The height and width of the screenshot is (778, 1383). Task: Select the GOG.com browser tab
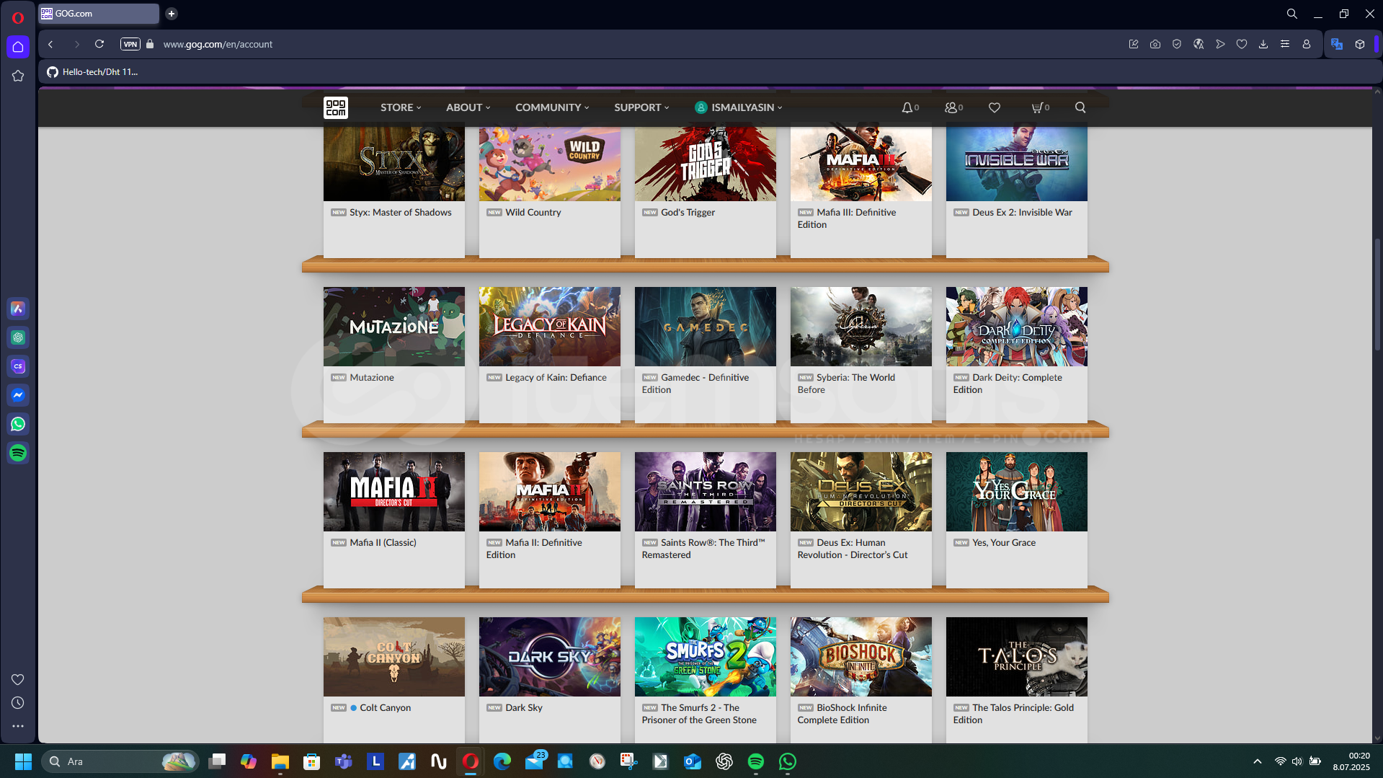coord(99,14)
